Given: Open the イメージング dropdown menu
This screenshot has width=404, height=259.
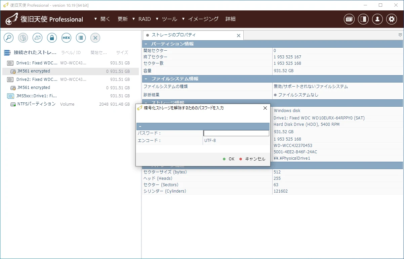Looking at the screenshot, I should 200,19.
